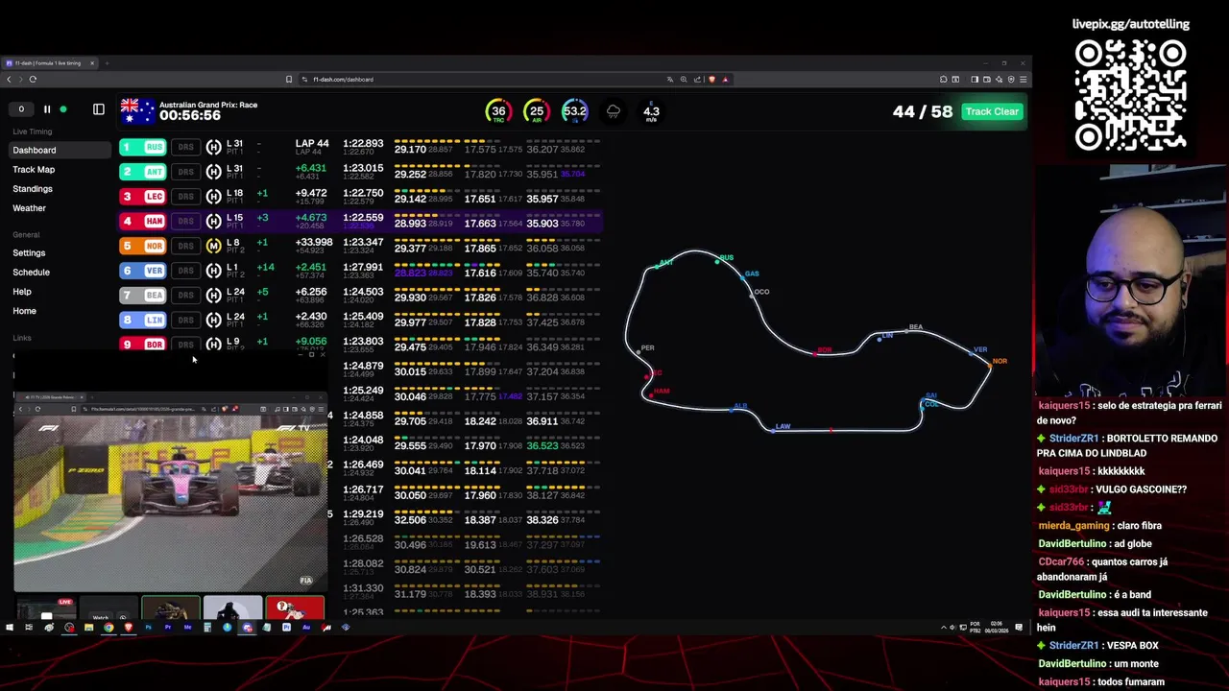This screenshot has width=1229, height=691.
Task: Click the Australian flag icon
Action: pos(137,110)
